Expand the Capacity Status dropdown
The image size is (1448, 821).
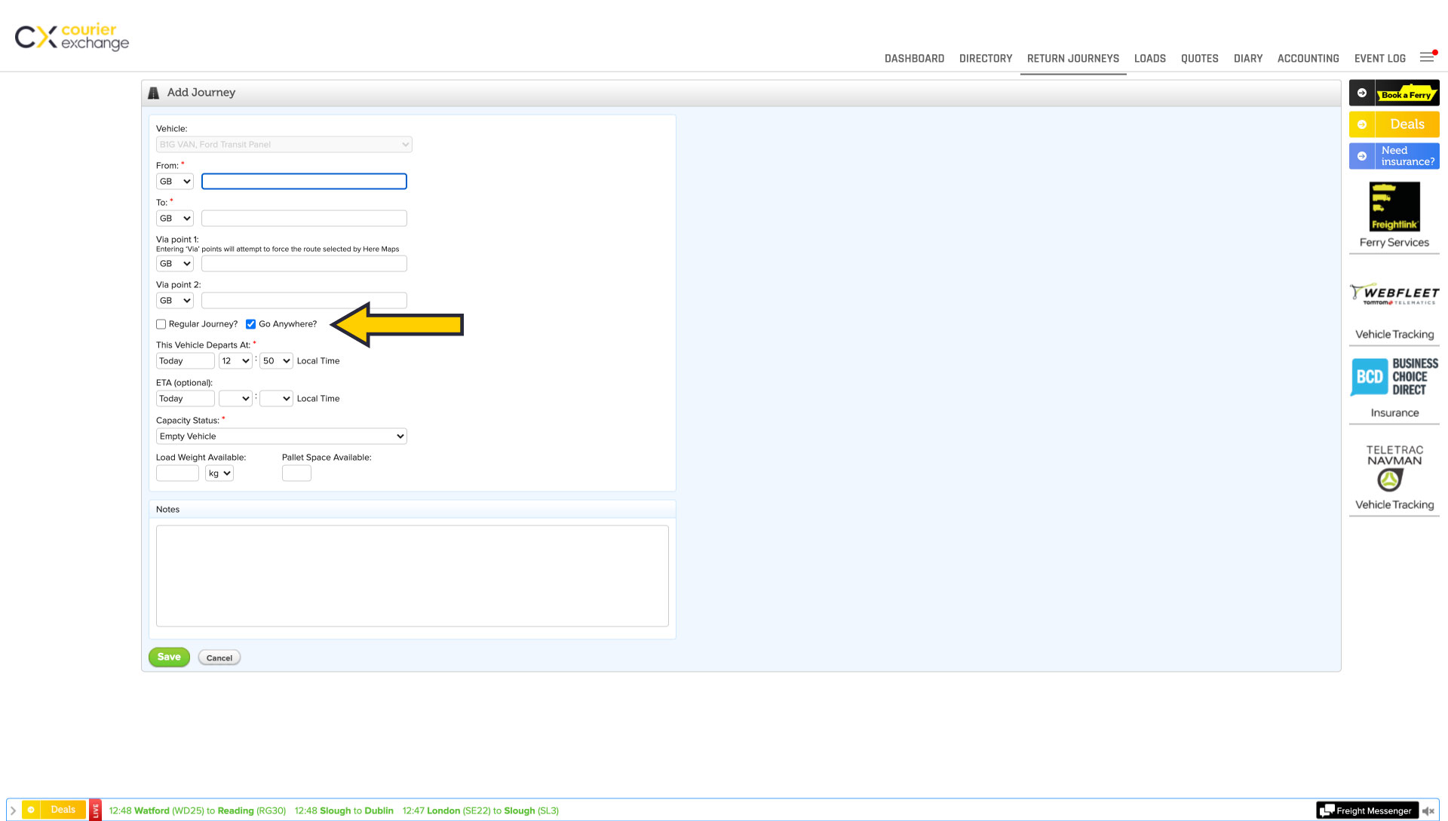(x=281, y=437)
